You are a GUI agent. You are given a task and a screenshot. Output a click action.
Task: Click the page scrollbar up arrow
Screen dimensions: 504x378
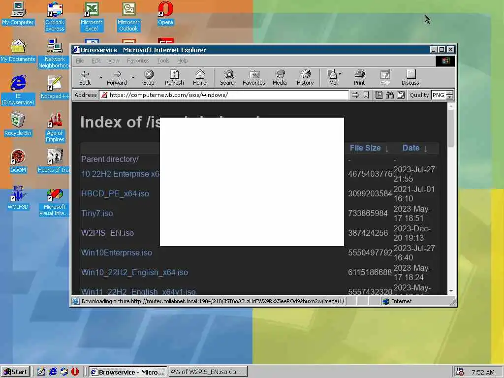451,106
